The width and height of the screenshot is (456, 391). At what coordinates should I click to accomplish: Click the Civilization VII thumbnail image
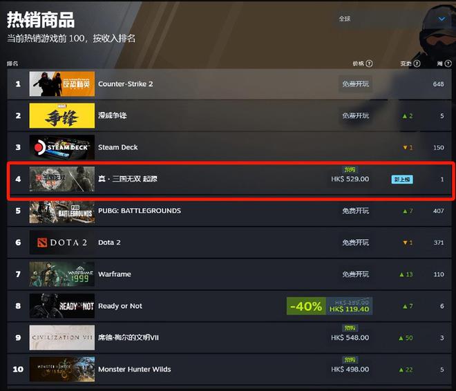pos(62,338)
